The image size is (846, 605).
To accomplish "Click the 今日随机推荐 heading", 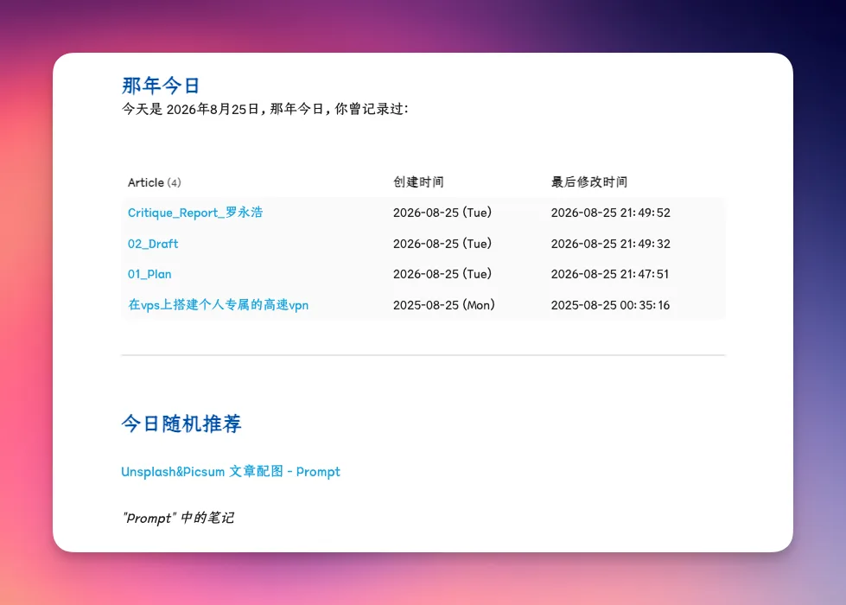I will (181, 423).
